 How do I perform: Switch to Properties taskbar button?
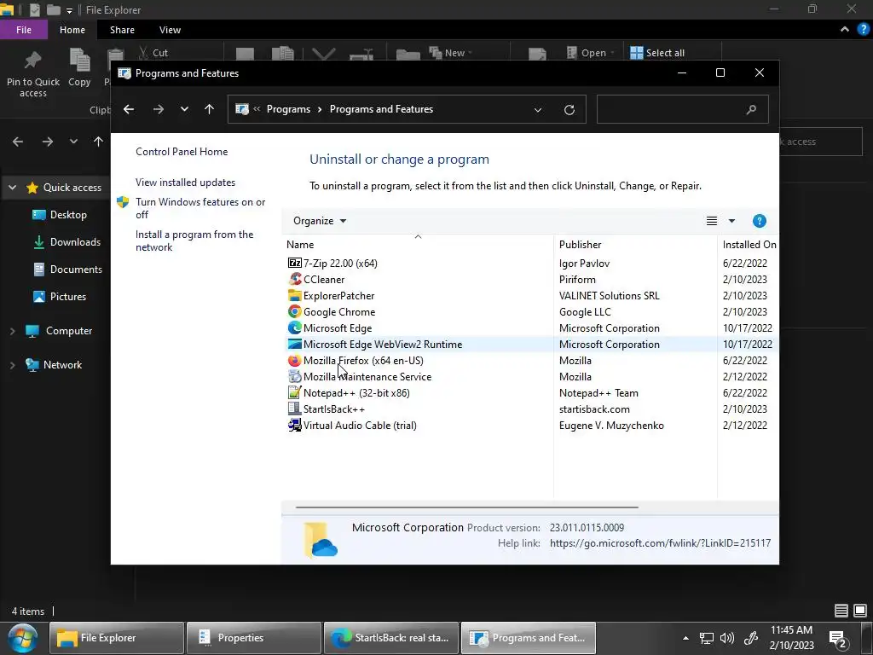pyautogui.click(x=254, y=638)
